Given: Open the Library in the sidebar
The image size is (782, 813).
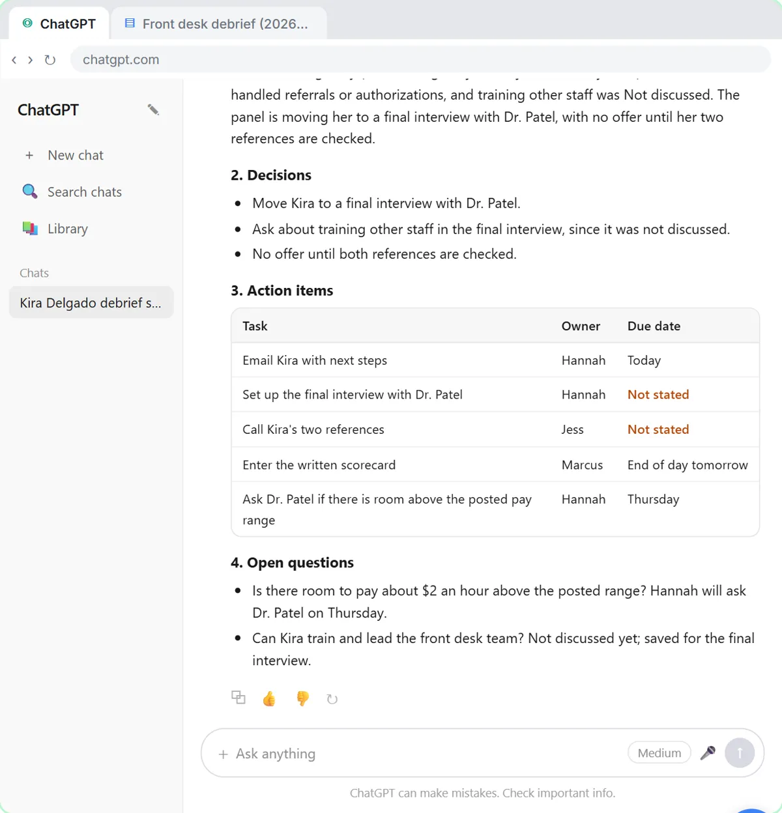Looking at the screenshot, I should tap(91, 229).
